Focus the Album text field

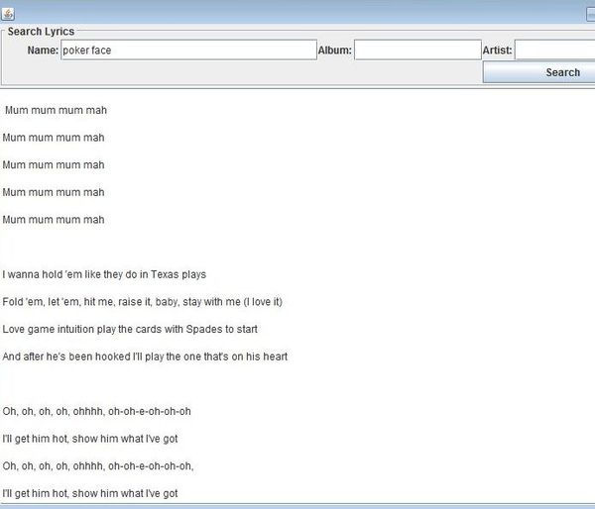pos(417,51)
